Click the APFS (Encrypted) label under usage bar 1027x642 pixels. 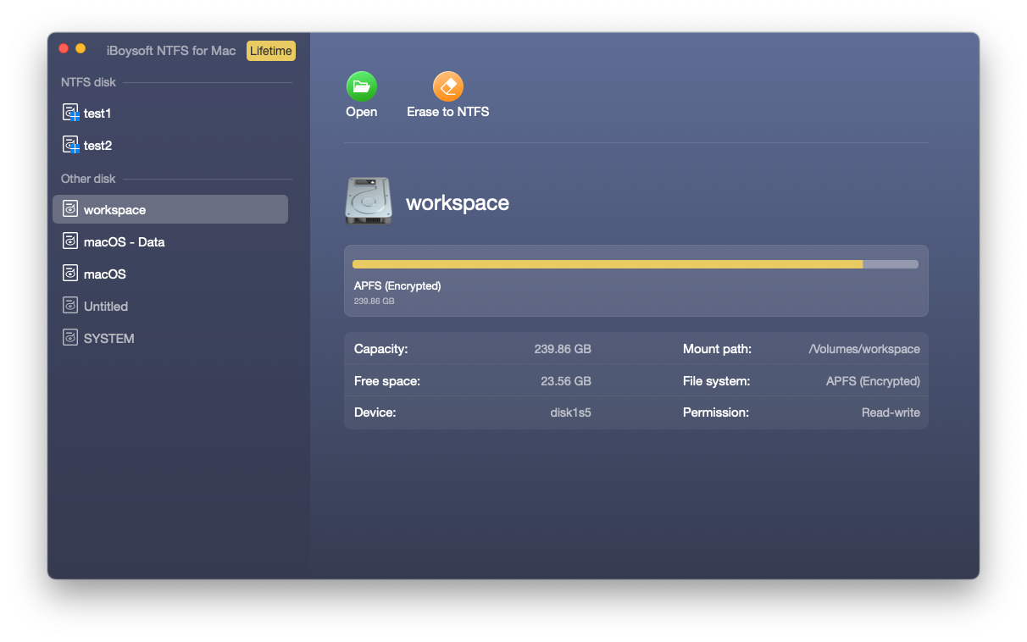(397, 285)
